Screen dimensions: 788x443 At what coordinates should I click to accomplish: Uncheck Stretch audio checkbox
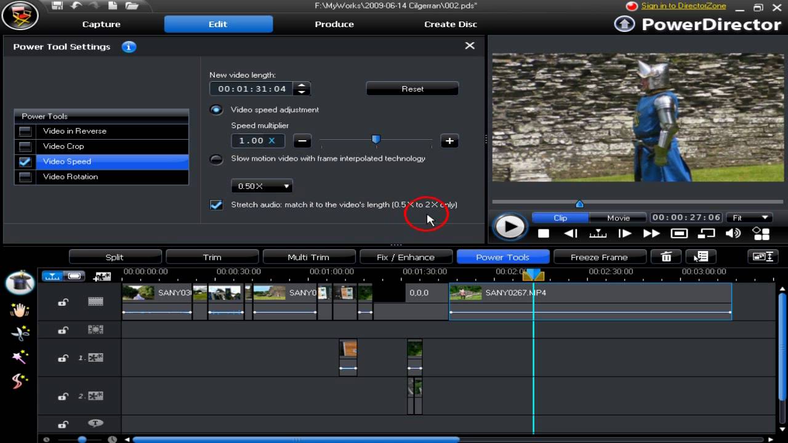216,205
